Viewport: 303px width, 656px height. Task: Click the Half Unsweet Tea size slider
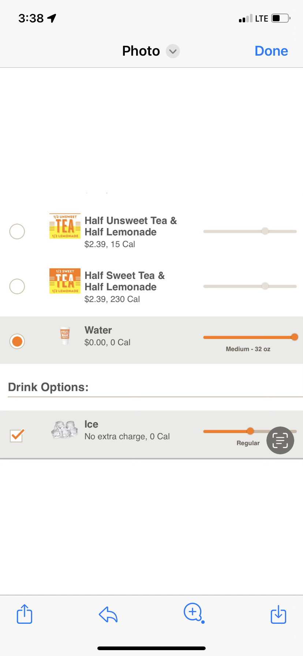[x=265, y=231]
